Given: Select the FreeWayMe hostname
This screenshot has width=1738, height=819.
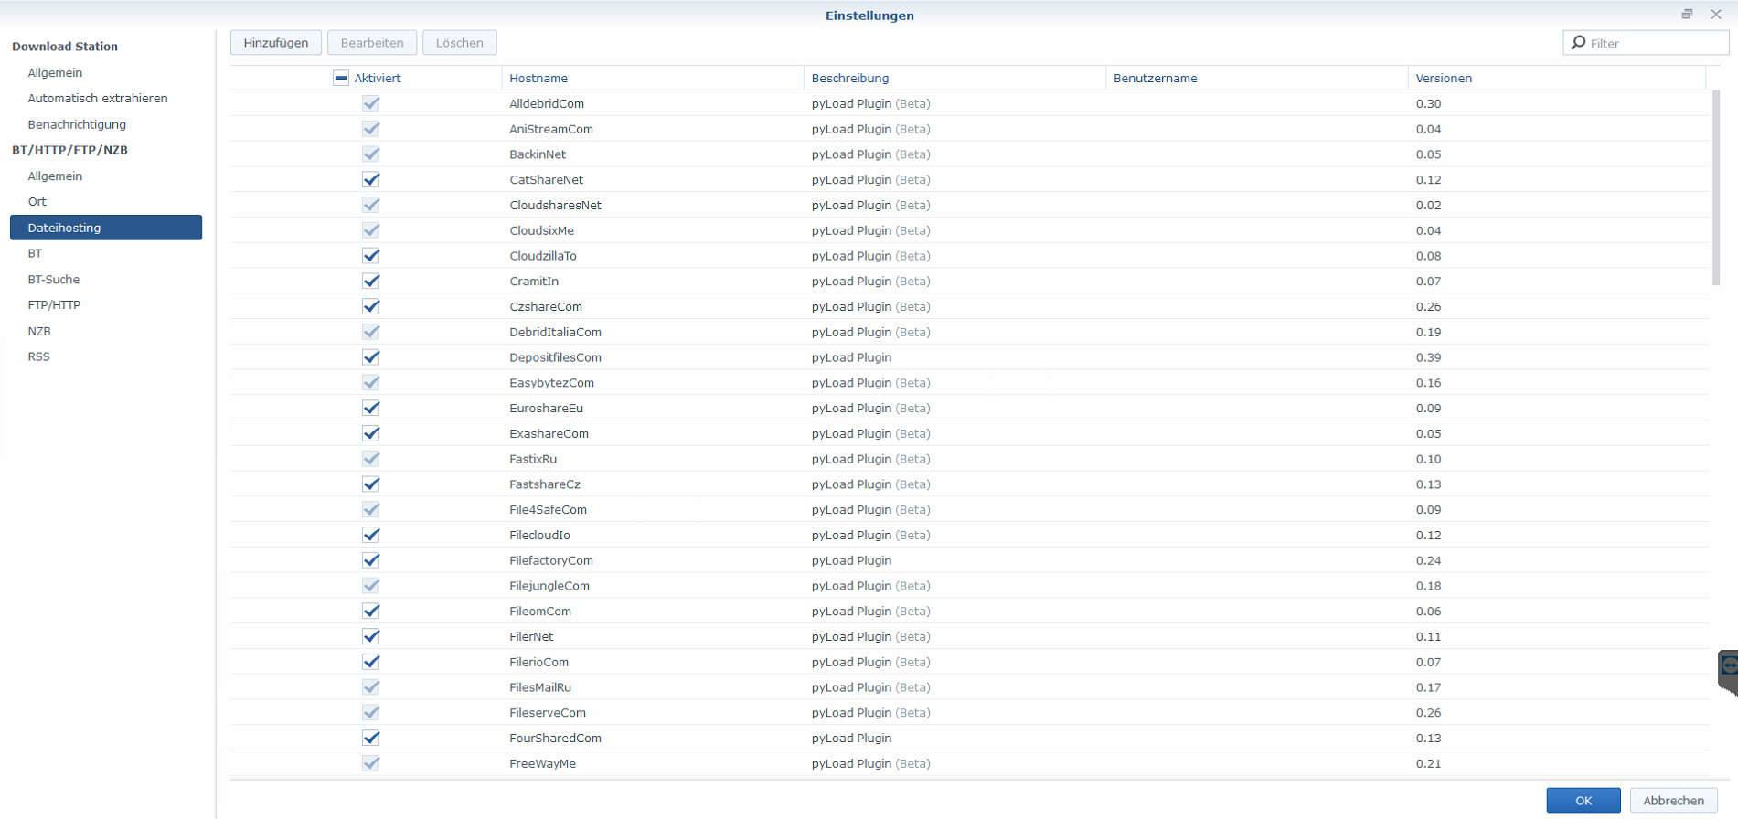Looking at the screenshot, I should pyautogui.click(x=542, y=763).
